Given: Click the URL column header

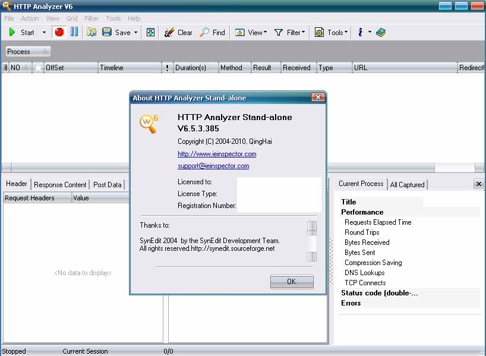Looking at the screenshot, I should click(x=405, y=68).
